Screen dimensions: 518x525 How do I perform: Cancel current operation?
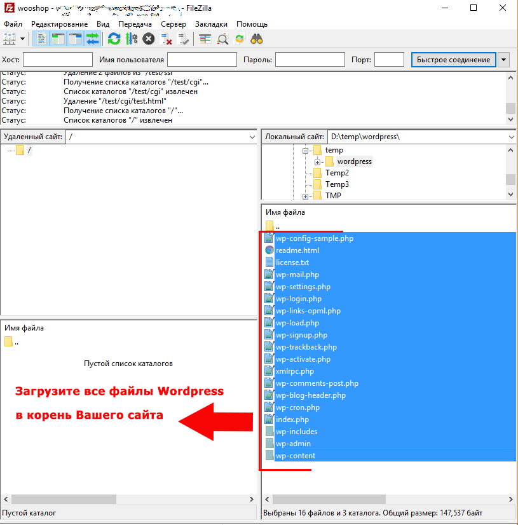coord(148,39)
